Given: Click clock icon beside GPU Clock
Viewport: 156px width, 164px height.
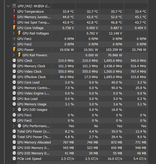Looking at the screenshot, I should [14, 60].
